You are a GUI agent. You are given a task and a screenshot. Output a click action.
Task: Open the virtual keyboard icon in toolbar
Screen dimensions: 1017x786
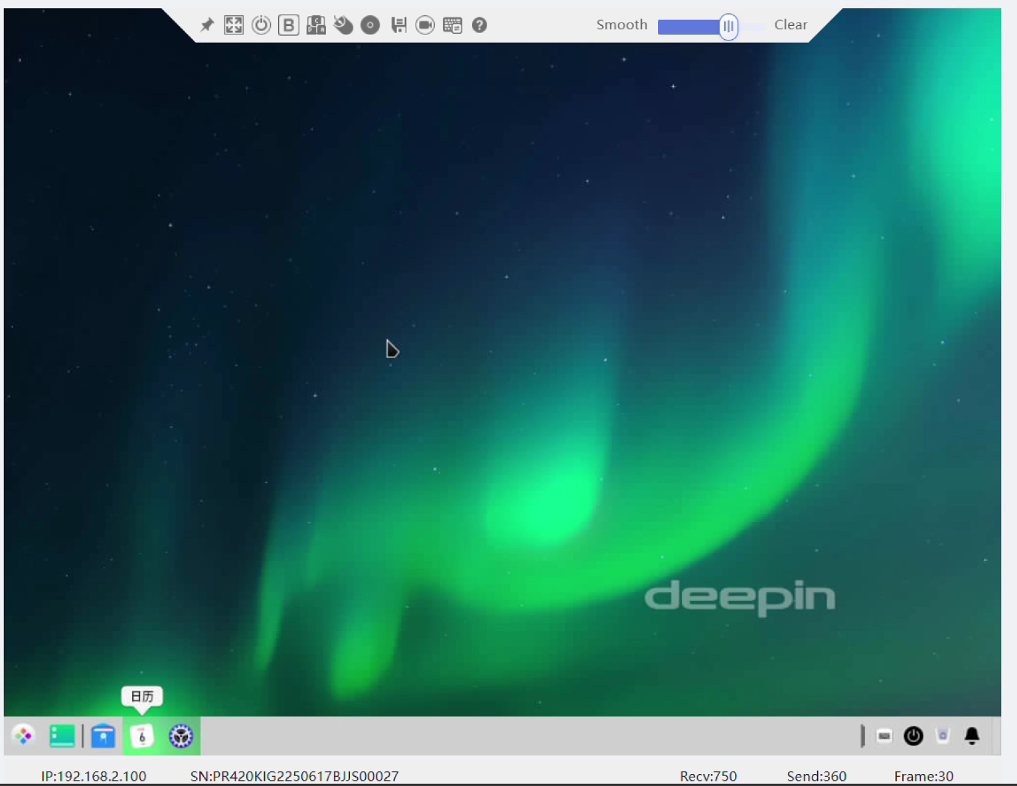pyautogui.click(x=452, y=25)
